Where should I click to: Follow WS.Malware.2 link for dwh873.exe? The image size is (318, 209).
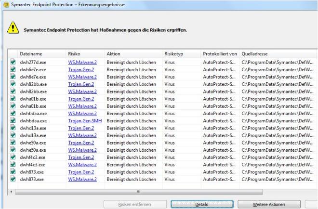(x=82, y=179)
